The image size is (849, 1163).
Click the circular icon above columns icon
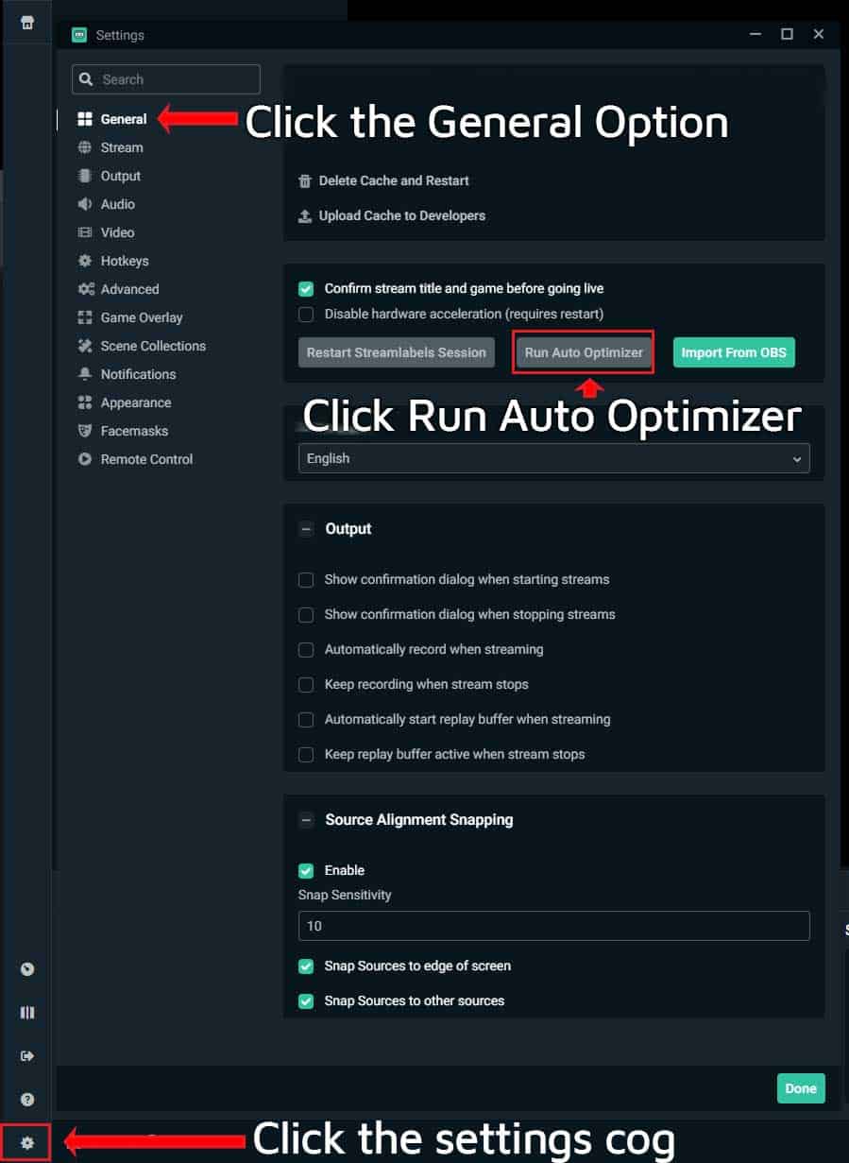pyautogui.click(x=27, y=969)
